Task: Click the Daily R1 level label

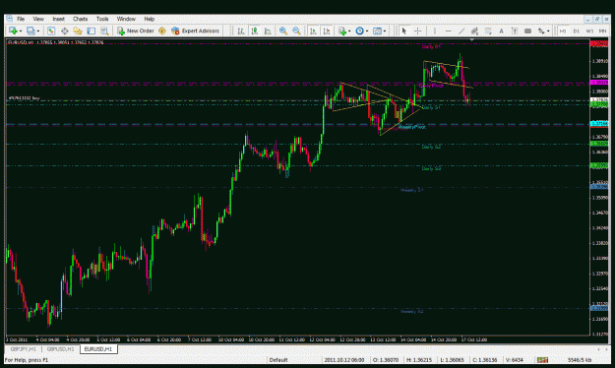Action: (x=431, y=46)
